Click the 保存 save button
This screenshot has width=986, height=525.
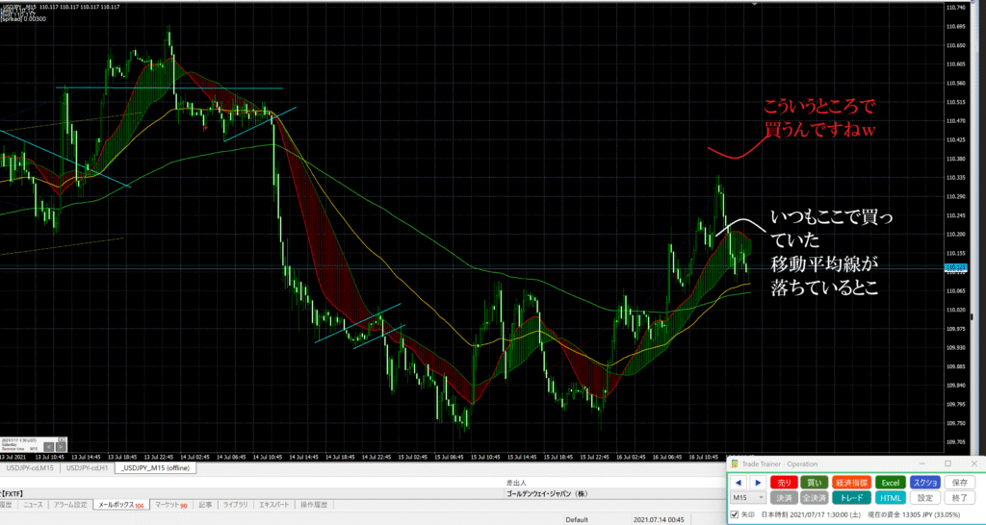tap(960, 483)
